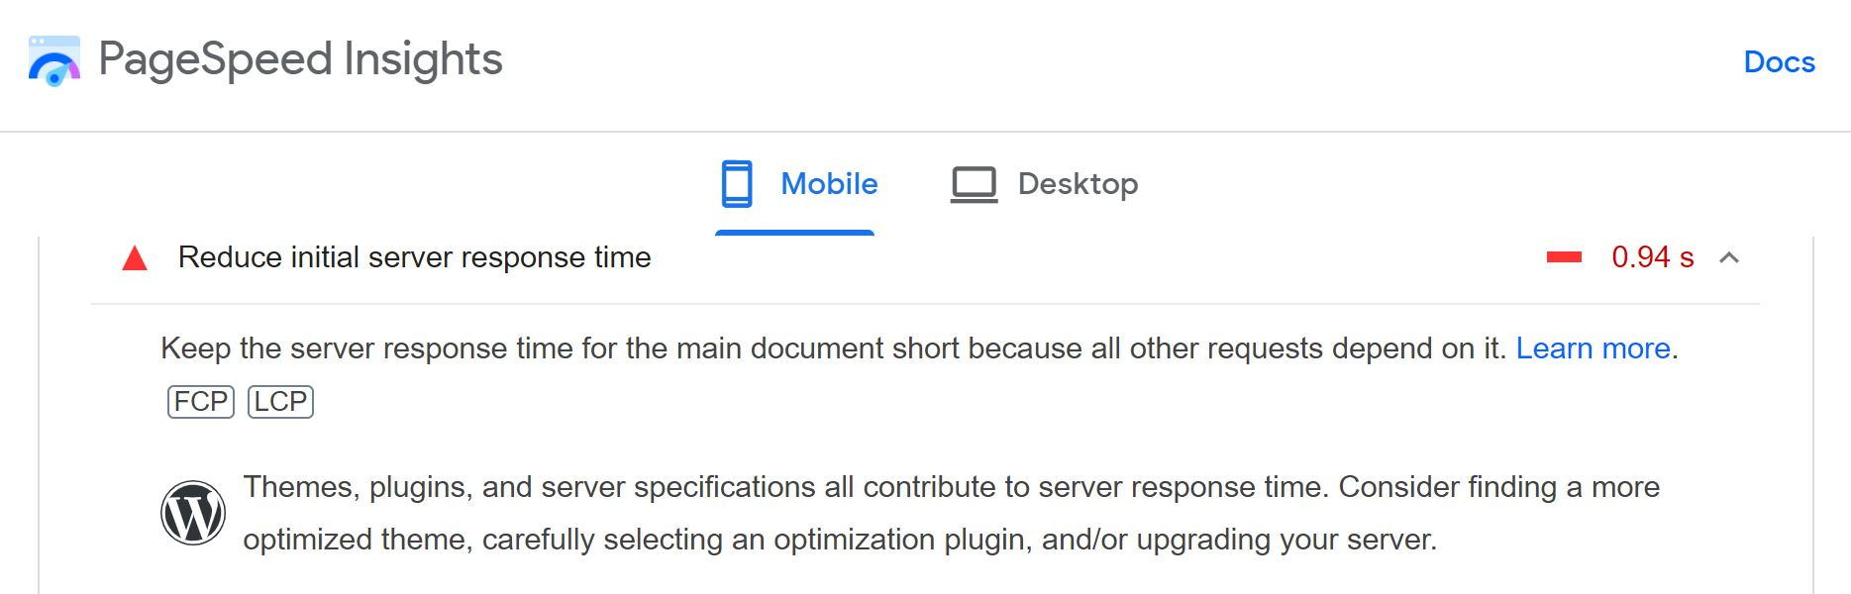Switch to the Desktop tab
Viewport: 1851px width, 594px height.
(x=1044, y=184)
